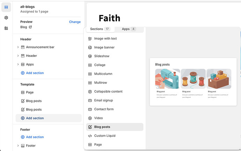Click the Multicolumn icon
The image size is (241, 151).
coord(90,74)
